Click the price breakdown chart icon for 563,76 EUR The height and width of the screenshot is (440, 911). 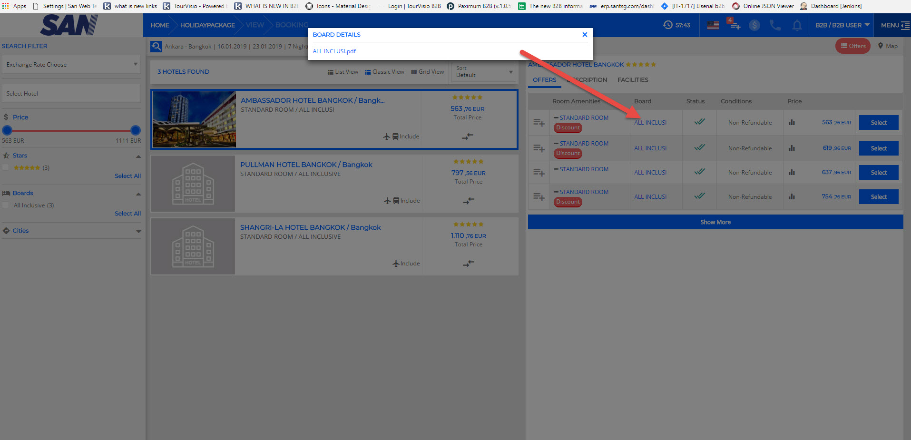click(792, 123)
